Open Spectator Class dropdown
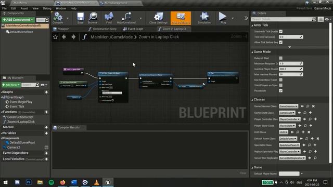Viewport: 333px width, 187px height. pyautogui.click(x=289, y=145)
